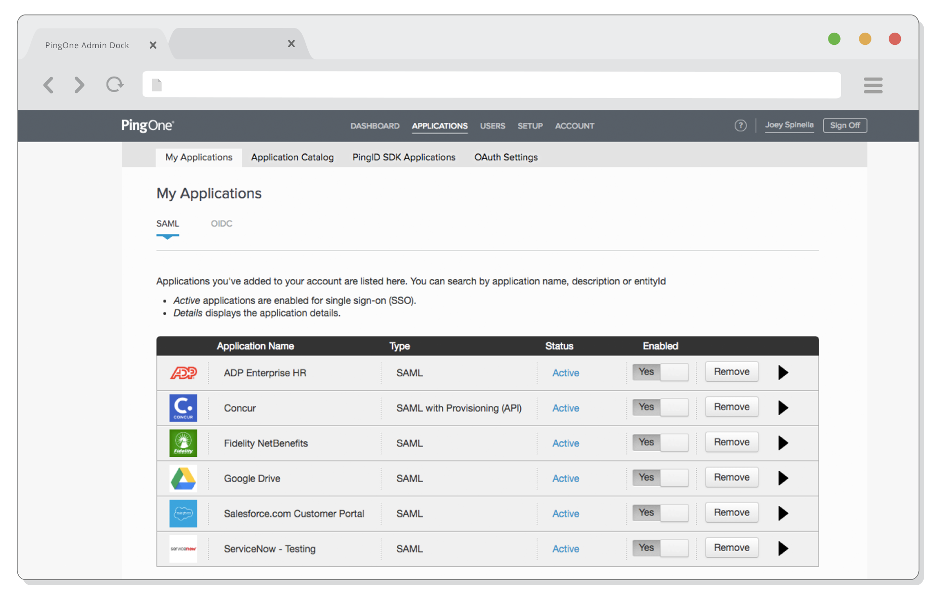Click the Salesforce cloud logo icon

point(183,513)
